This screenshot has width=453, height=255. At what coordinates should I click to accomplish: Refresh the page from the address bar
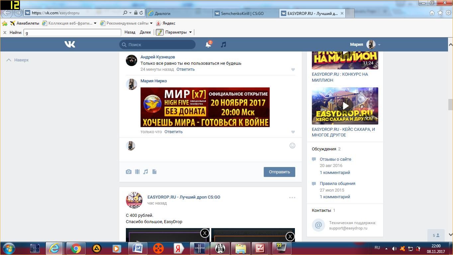click(141, 13)
